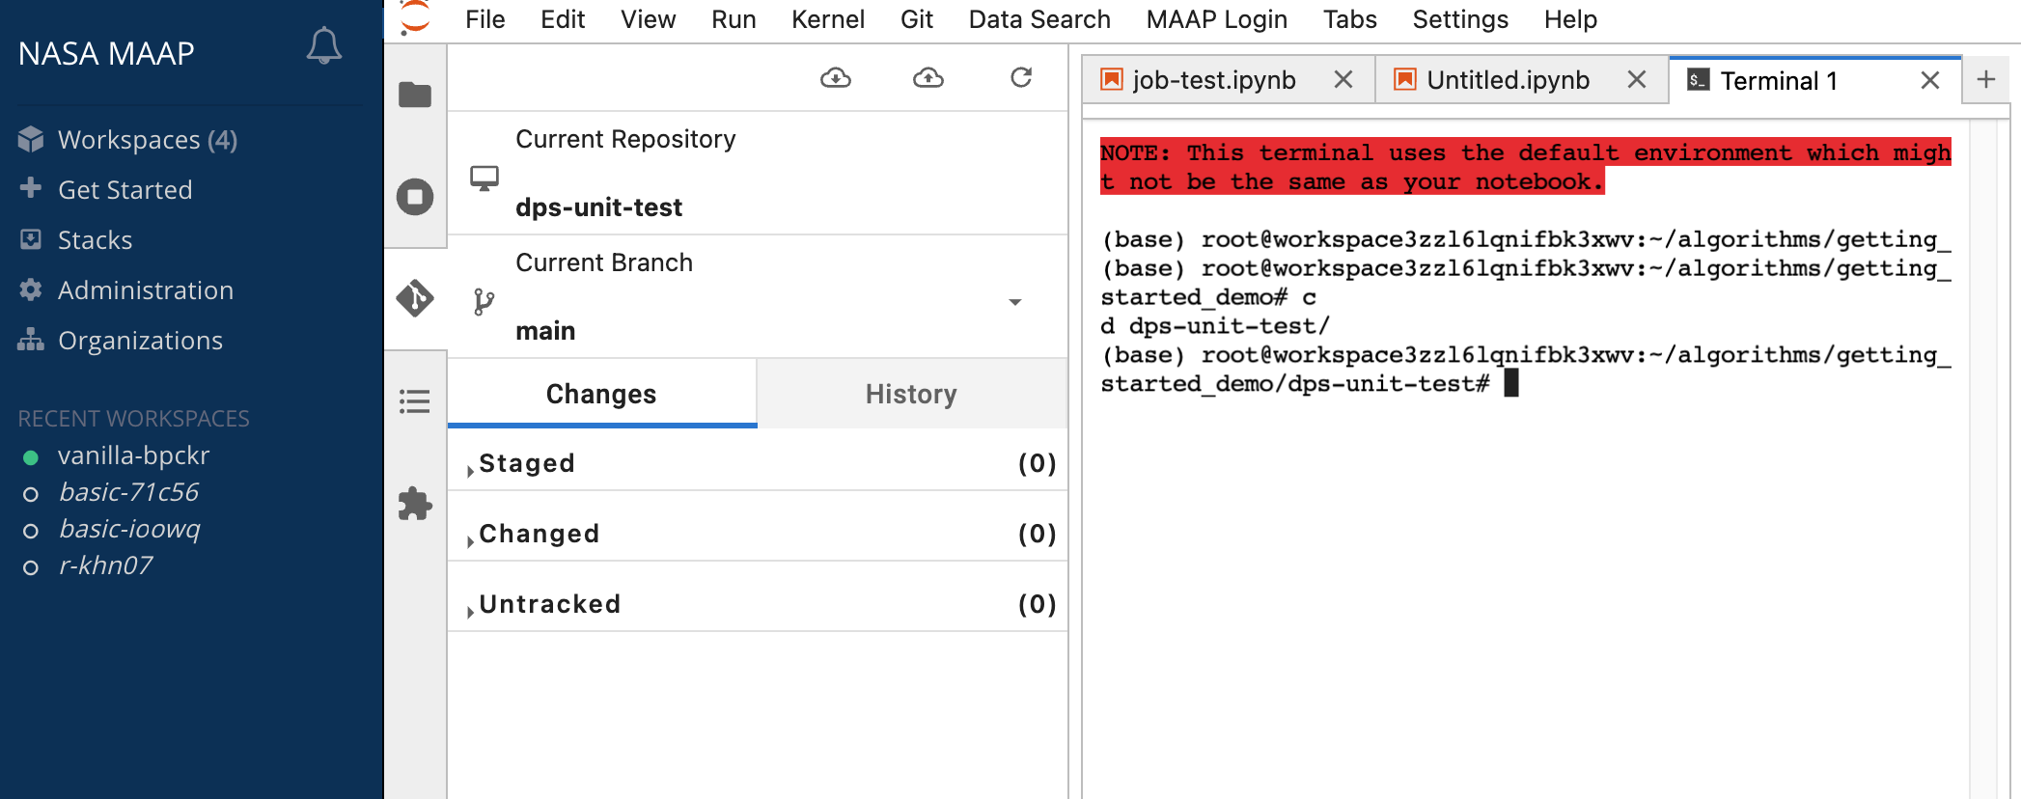Select the dps-unit-test repository name
Screen dimensions: 2021x799
598,207
